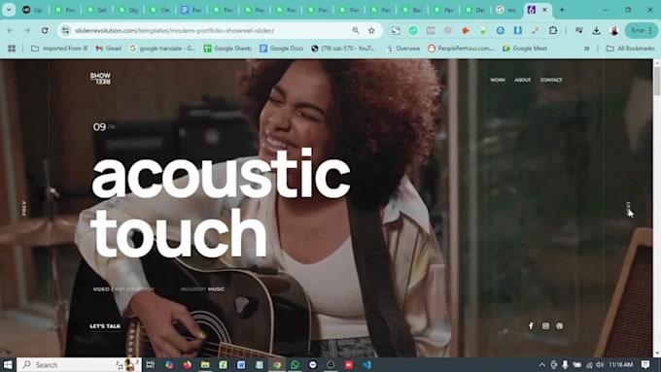Click the INDUSTRY MUSIC label

click(202, 289)
